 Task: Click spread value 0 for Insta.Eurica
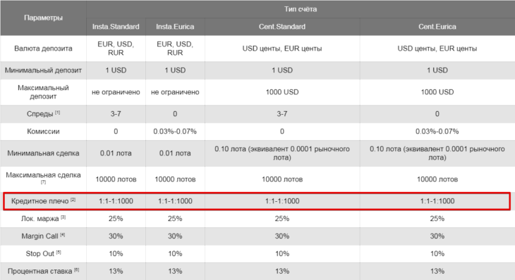(175, 114)
